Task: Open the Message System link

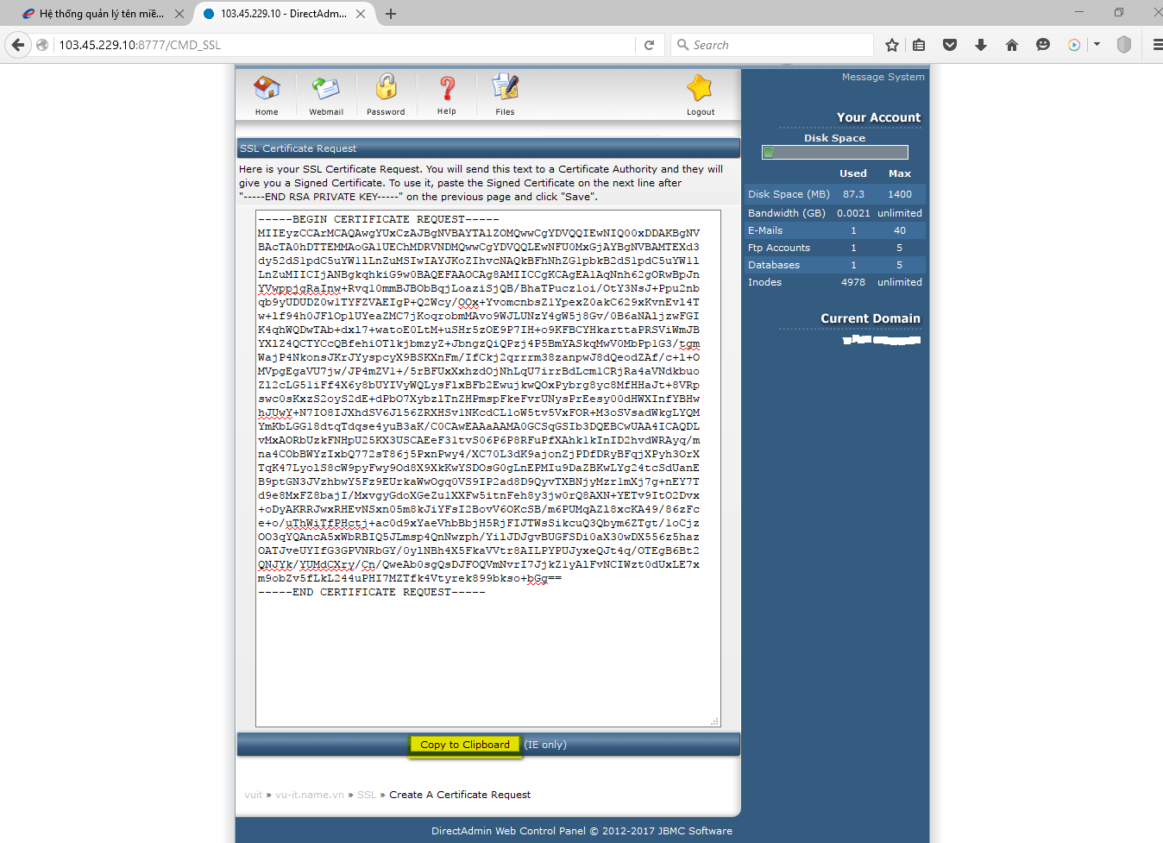Action: click(x=883, y=77)
